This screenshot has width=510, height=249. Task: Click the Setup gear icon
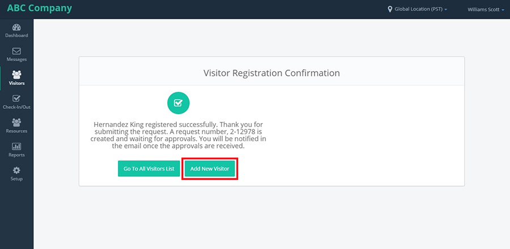click(16, 170)
